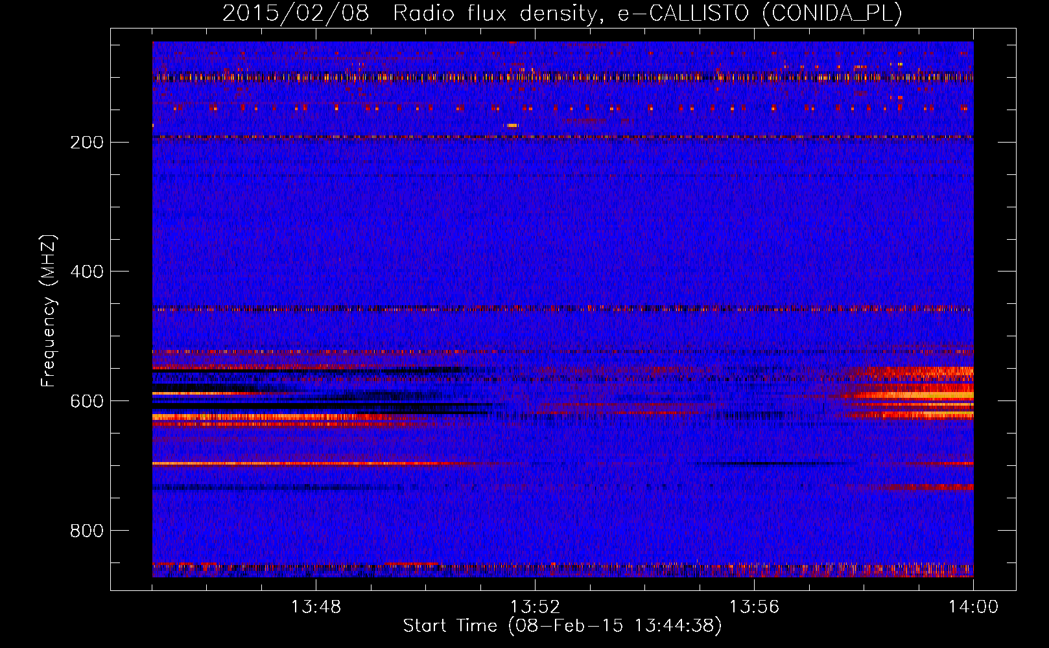Click the 400 frequency tick label
Image resolution: width=1049 pixels, height=648 pixels.
pyautogui.click(x=86, y=272)
